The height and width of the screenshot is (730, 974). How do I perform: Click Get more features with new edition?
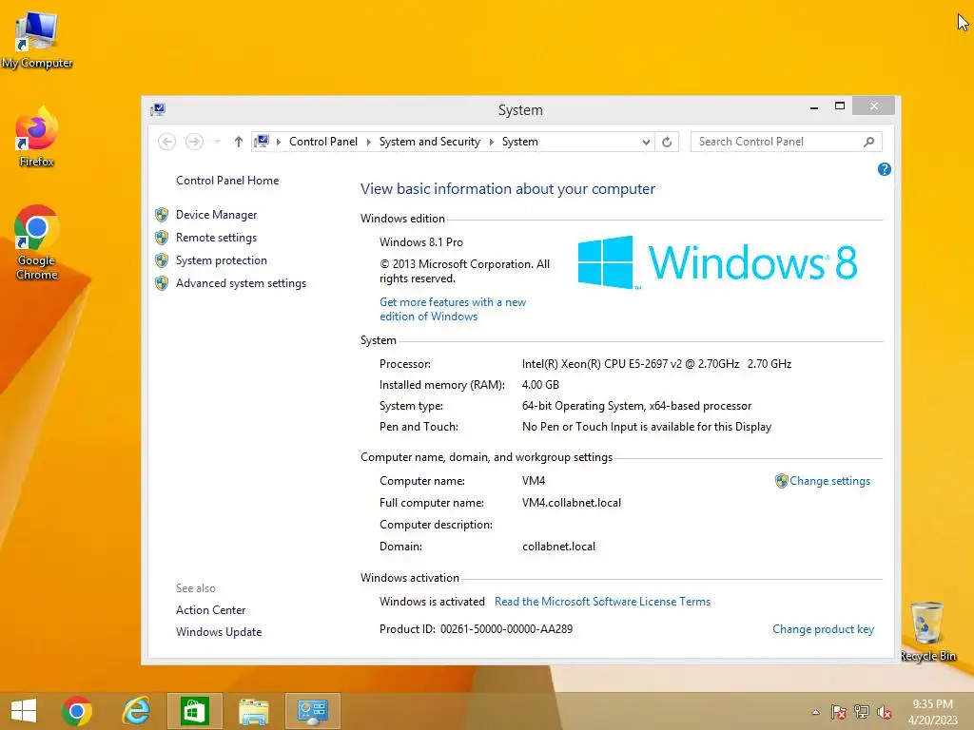[453, 309]
